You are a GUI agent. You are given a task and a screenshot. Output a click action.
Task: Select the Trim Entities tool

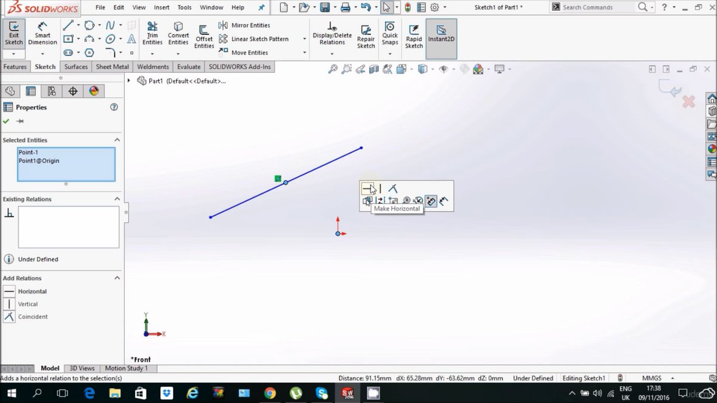pos(152,34)
